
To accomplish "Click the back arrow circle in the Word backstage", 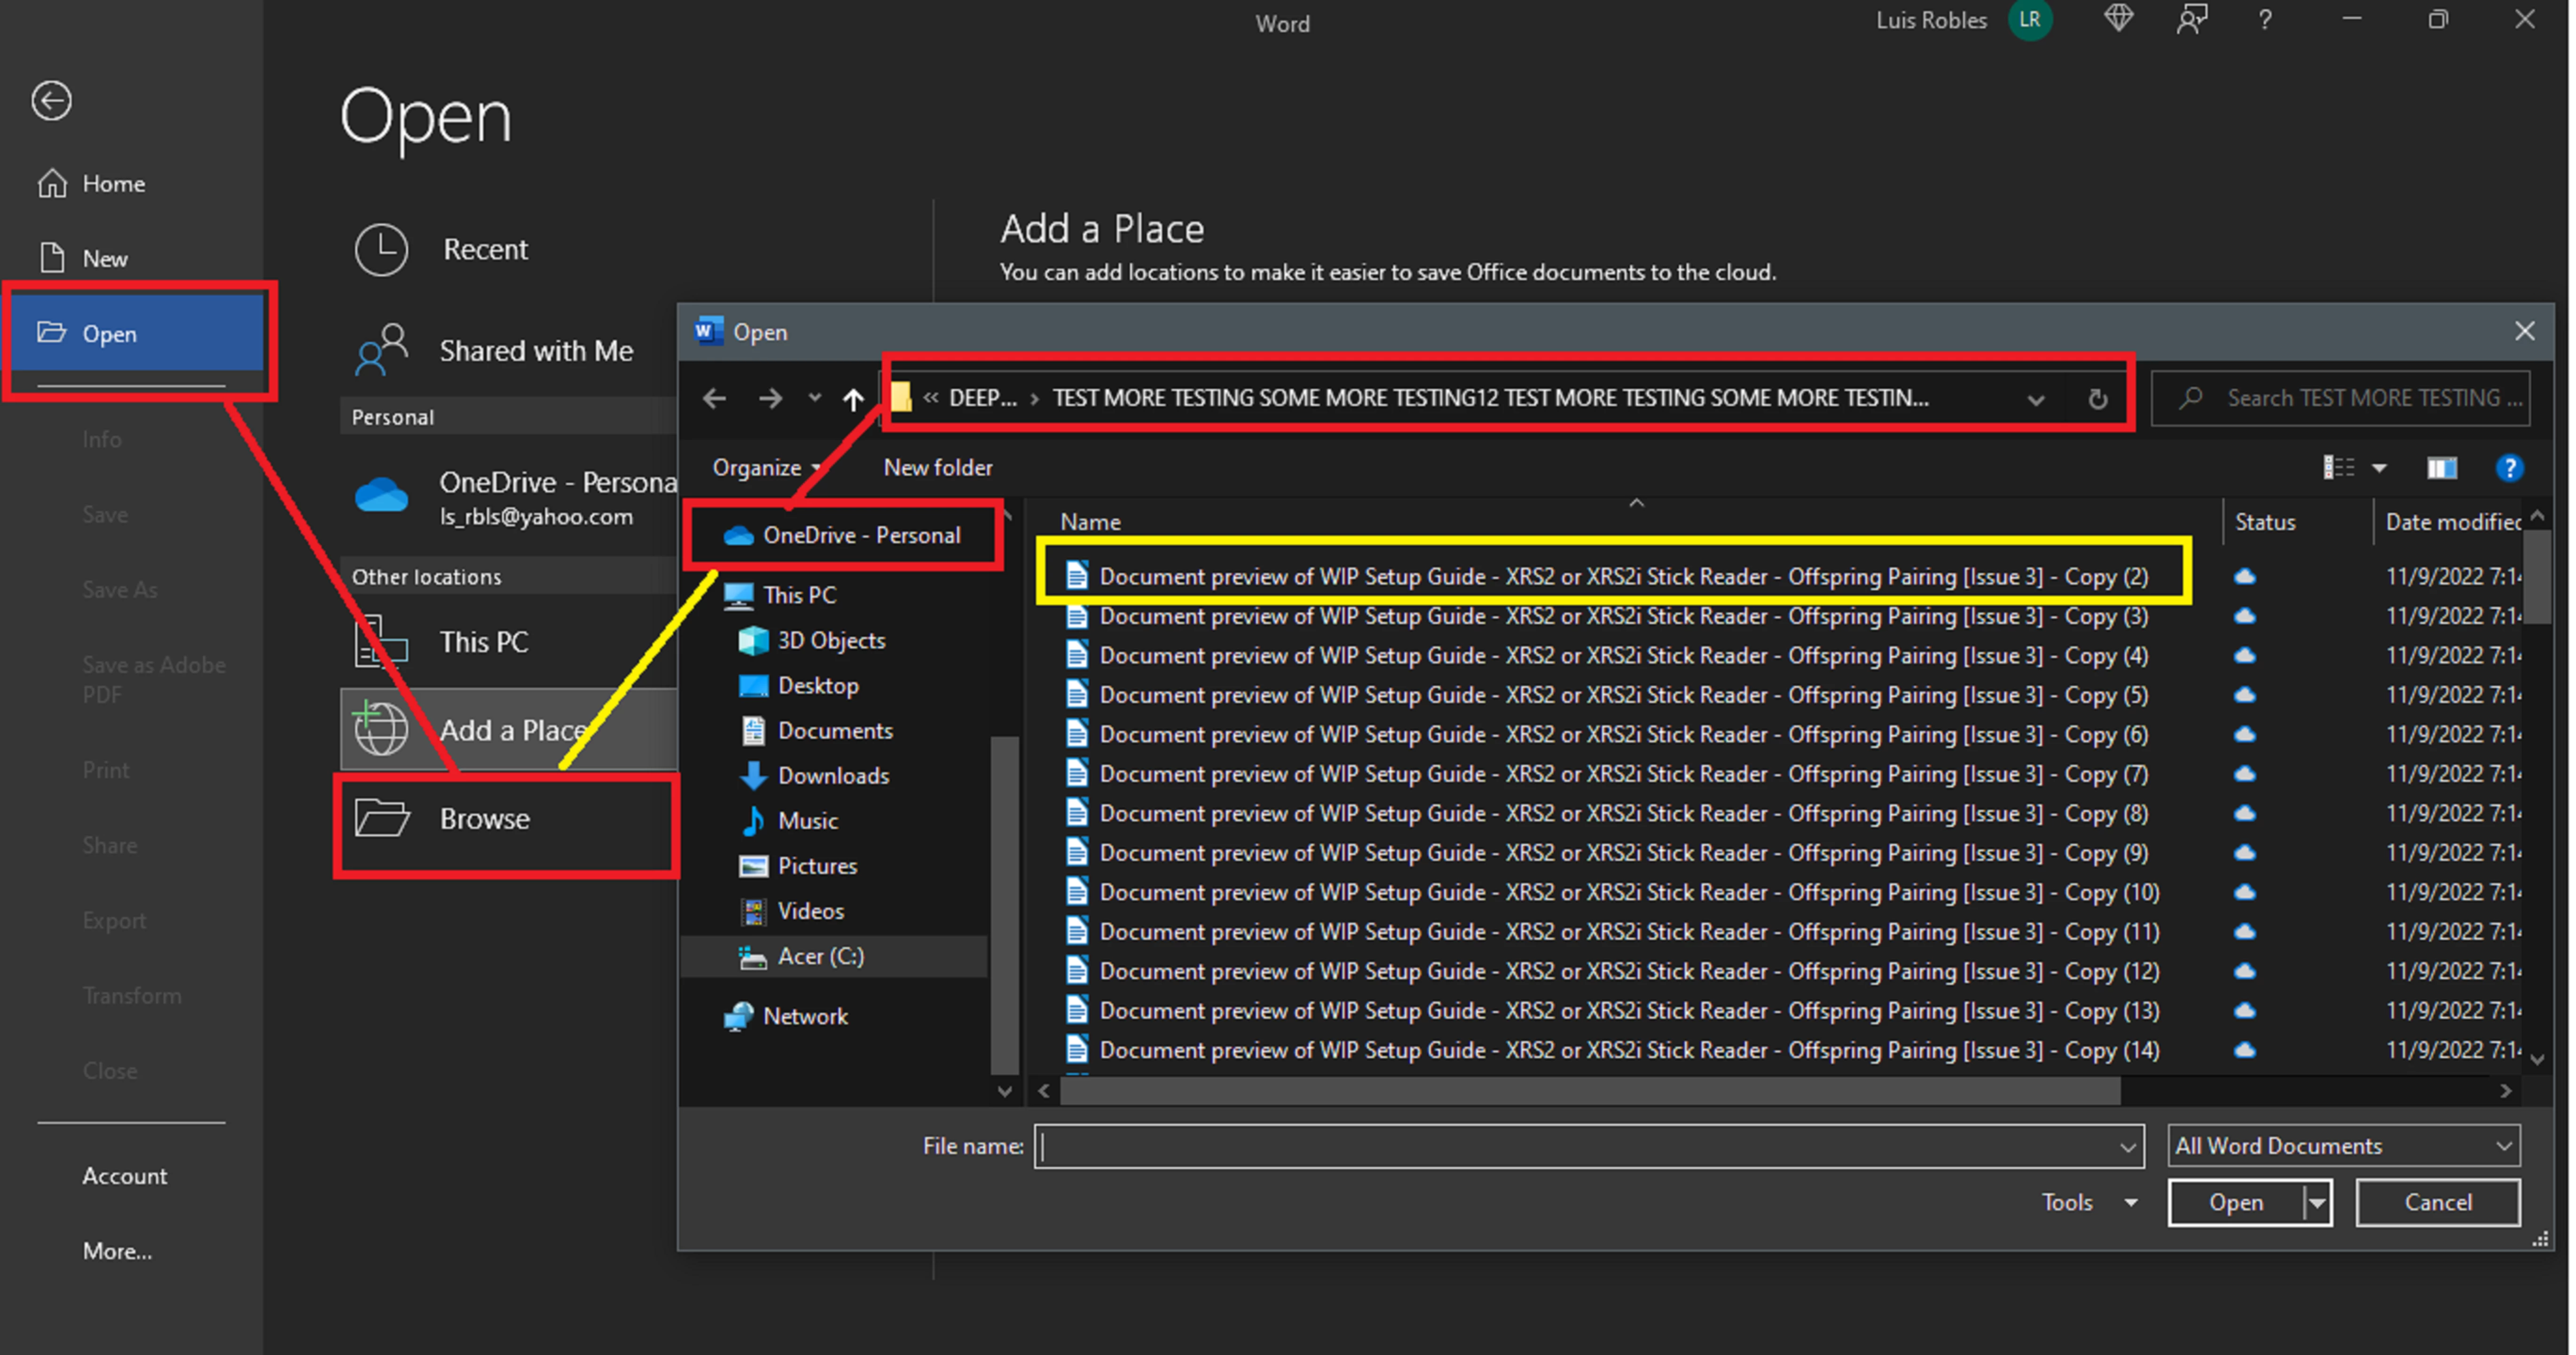I will click(x=51, y=101).
